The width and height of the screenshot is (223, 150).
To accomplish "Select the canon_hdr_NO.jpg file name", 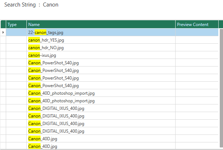I will (x=46, y=48).
